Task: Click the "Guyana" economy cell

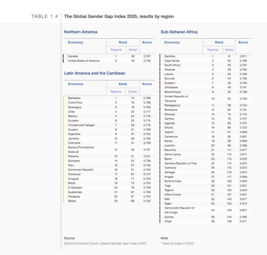Action: coord(73,130)
